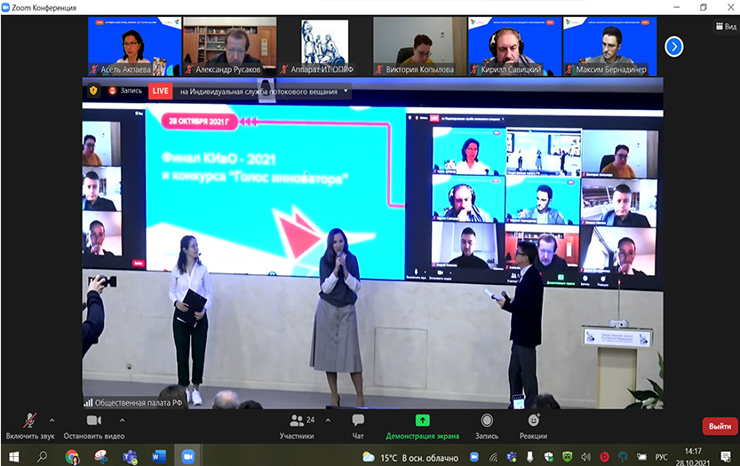Open the Реакции reactions menu
Screen dimensions: 740x466
pos(533,424)
